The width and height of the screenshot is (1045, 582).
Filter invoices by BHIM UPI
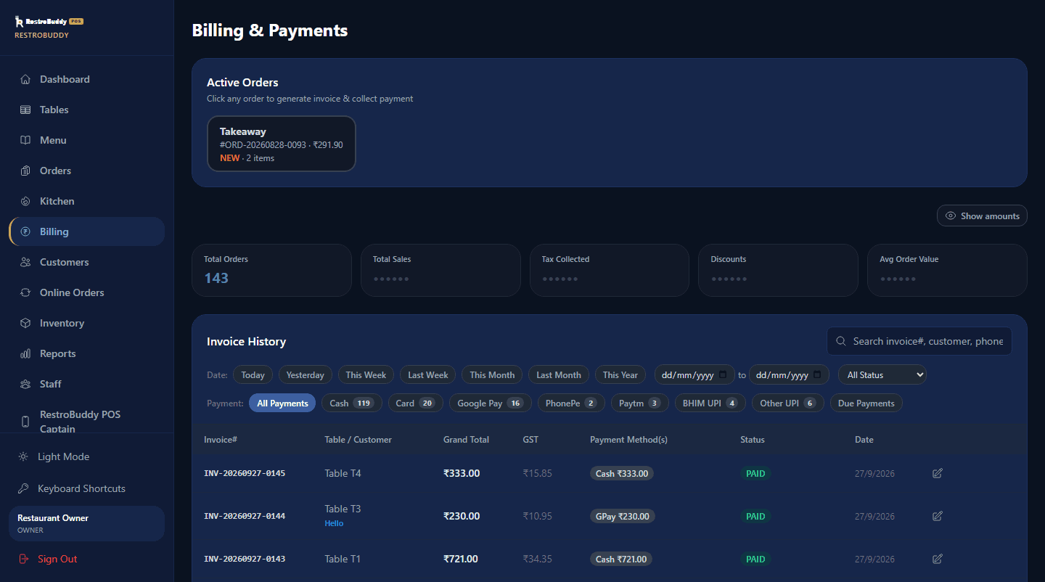pos(710,403)
